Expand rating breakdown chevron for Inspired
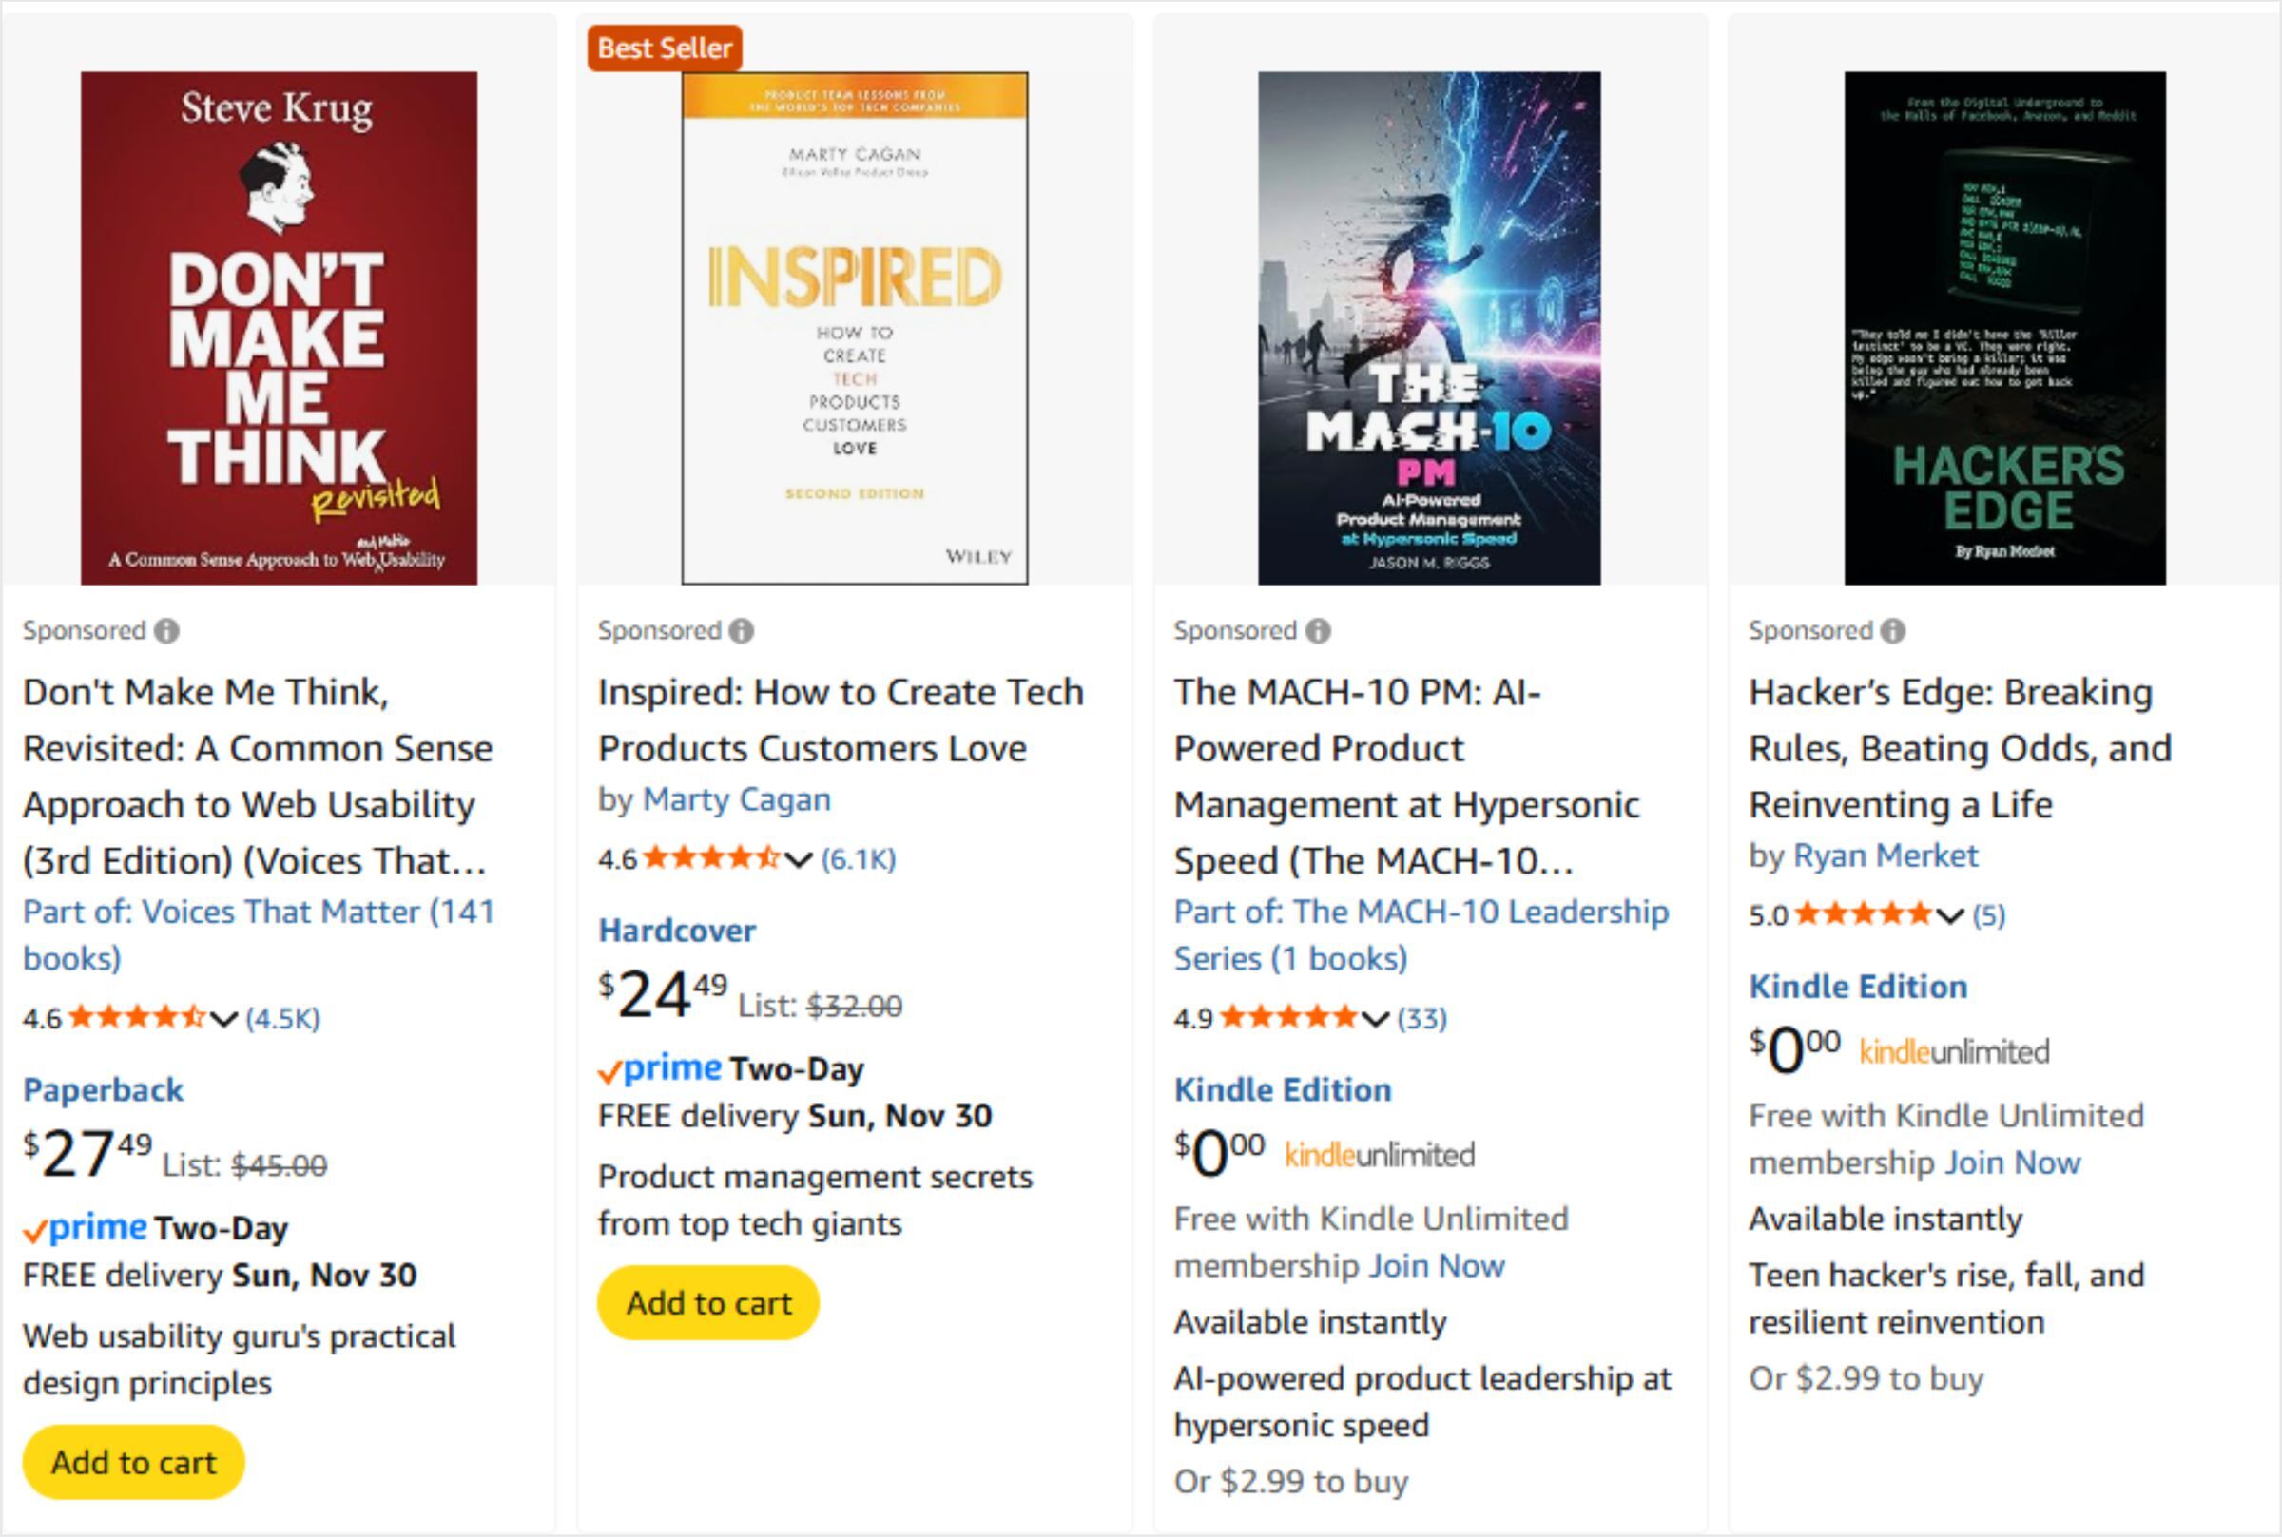The height and width of the screenshot is (1537, 2282). (x=799, y=859)
